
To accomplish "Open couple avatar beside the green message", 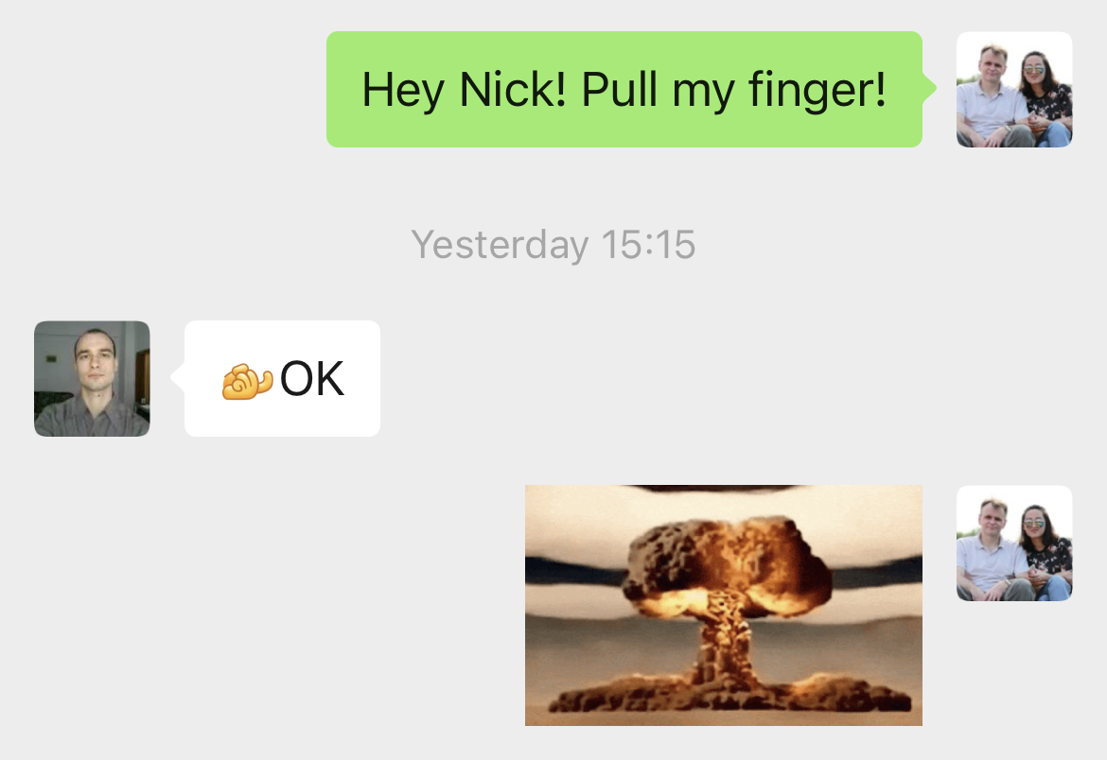I will click(x=1014, y=90).
